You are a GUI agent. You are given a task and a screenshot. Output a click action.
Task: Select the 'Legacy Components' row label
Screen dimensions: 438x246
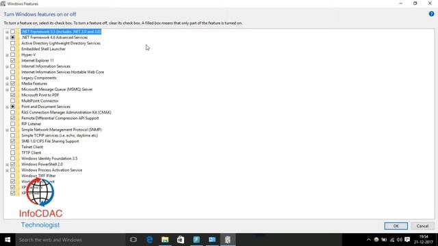point(39,78)
